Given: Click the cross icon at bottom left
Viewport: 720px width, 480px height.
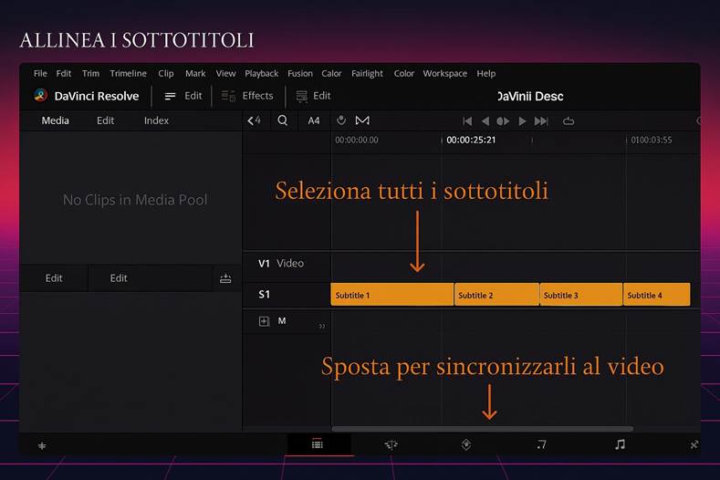Looking at the screenshot, I should (x=42, y=445).
